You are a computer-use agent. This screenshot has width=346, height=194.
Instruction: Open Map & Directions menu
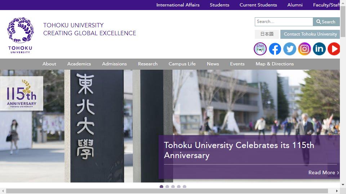275,64
